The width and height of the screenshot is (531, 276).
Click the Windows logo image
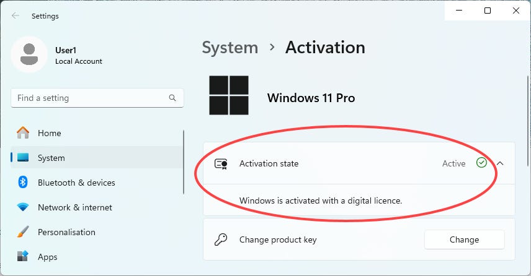tap(229, 95)
